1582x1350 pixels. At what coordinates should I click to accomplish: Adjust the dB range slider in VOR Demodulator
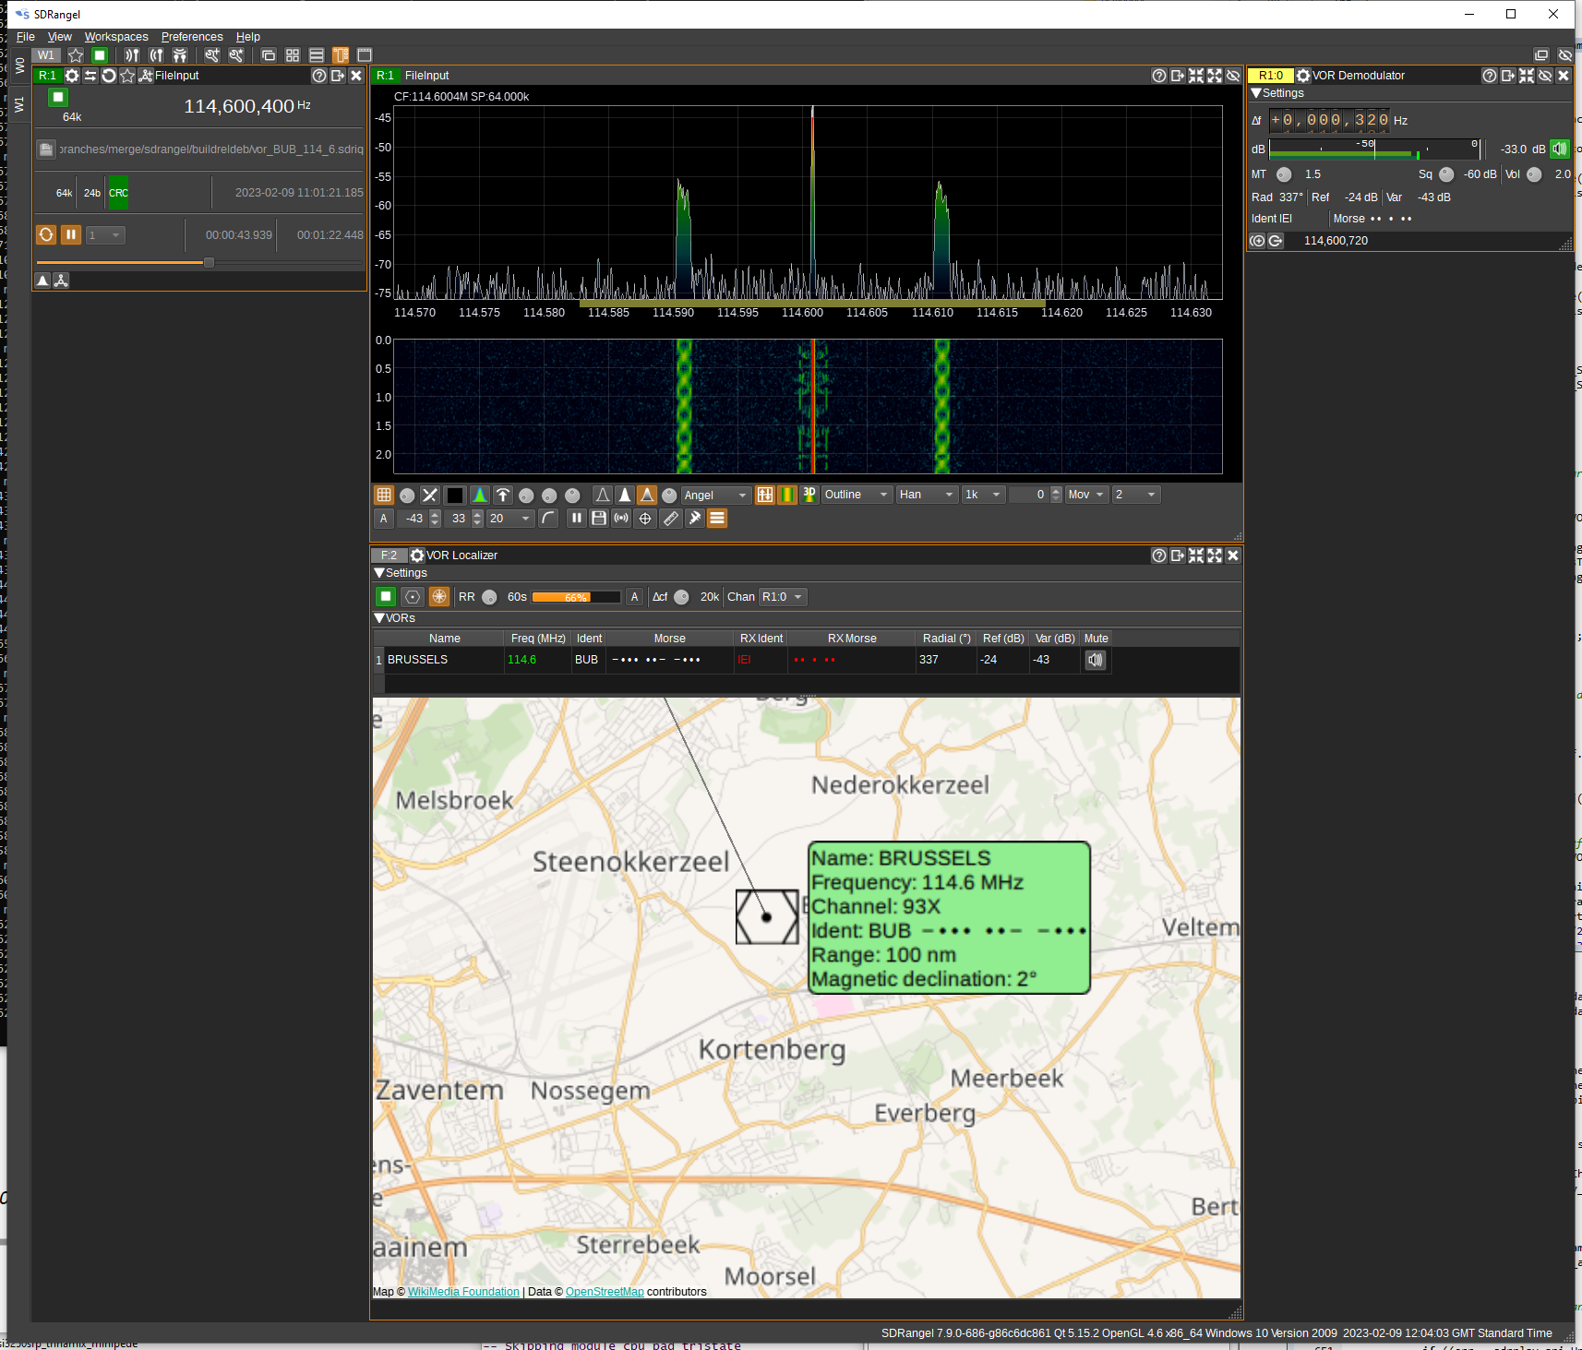pos(1375,149)
